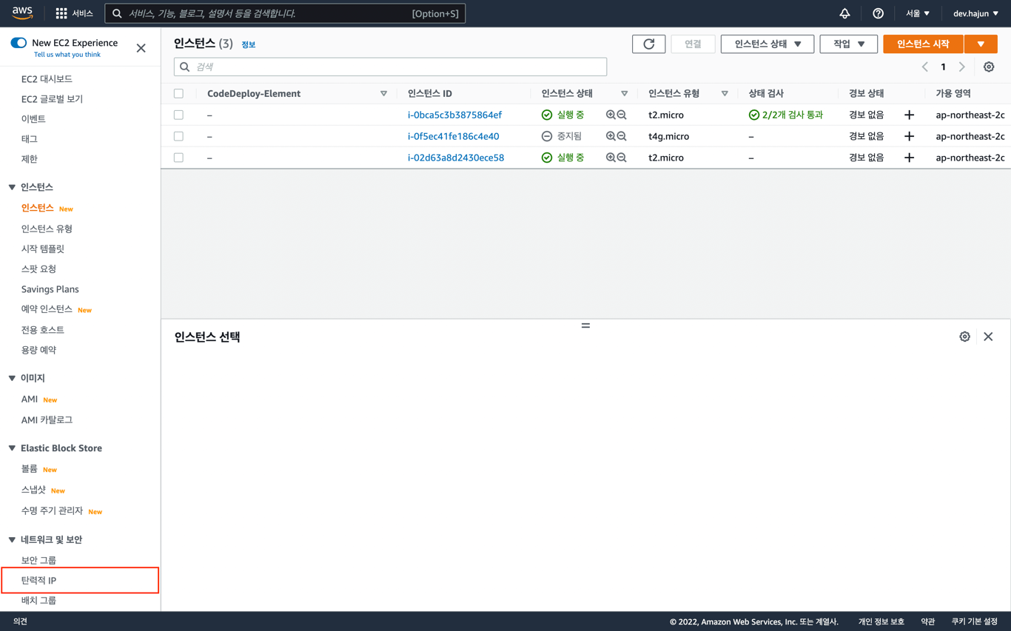Click Tell us what you think link

(x=67, y=55)
